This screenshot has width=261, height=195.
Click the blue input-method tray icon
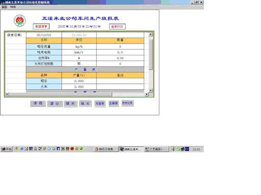coord(187,149)
